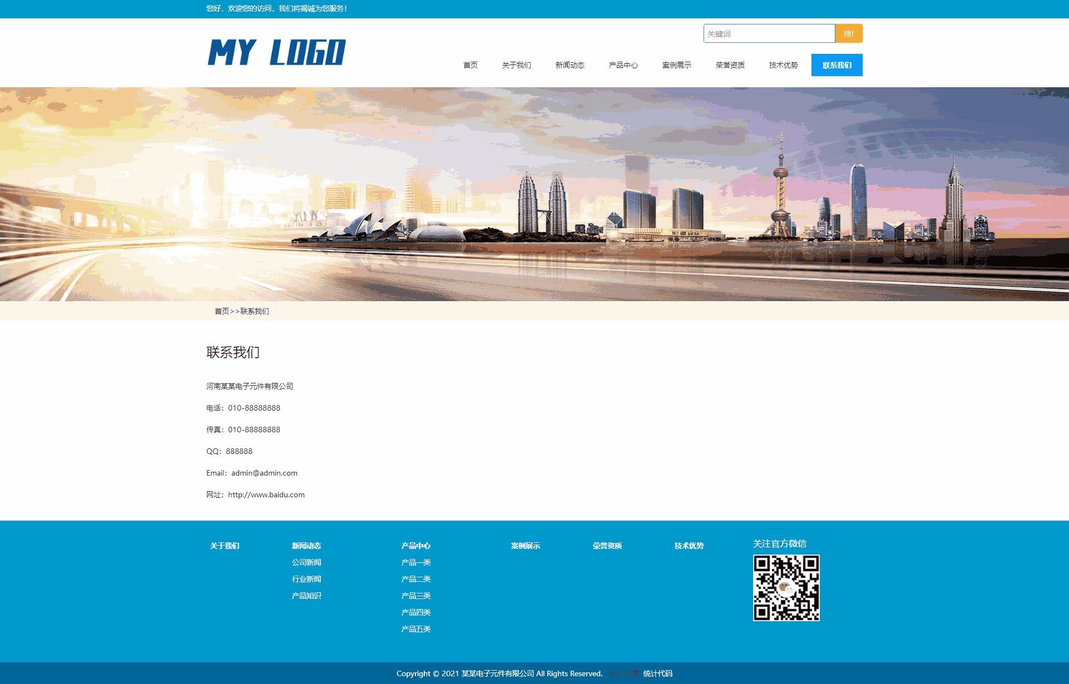The height and width of the screenshot is (684, 1069).
Task: Switch to the 新闻动态 section
Action: point(570,64)
